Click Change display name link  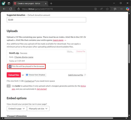[24, 57]
